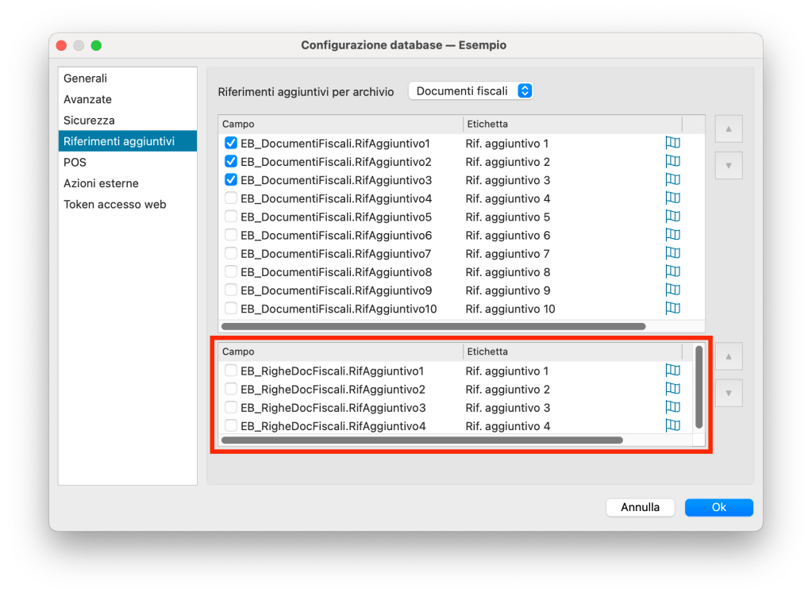Click flag icon for RigheDocFiscali Rif. aggiuntivo 3
This screenshot has width=812, height=596.
672,408
